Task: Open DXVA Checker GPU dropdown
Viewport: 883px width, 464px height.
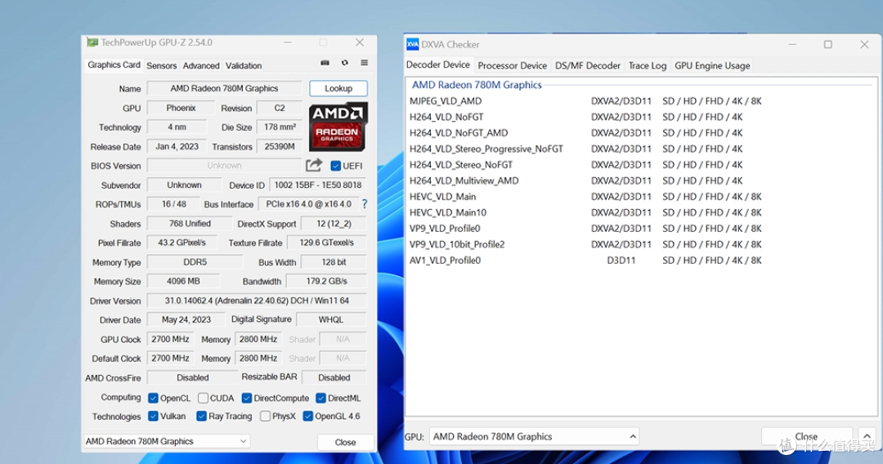Action: (534, 436)
